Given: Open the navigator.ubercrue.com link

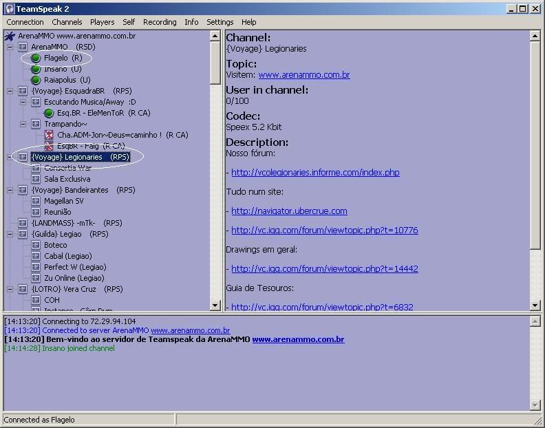Looking at the screenshot, I should click(x=289, y=211).
